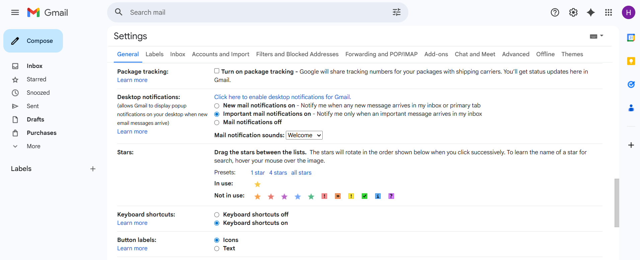Choose Icons for button labels
The image size is (640, 260).
coord(217,240)
